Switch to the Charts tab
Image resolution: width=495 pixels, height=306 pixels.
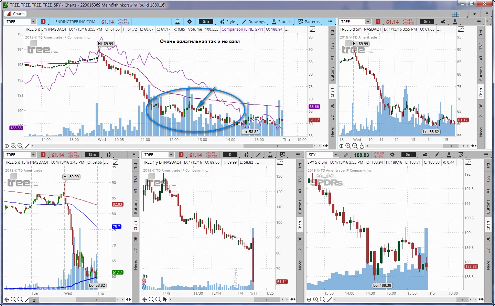coord(15,14)
